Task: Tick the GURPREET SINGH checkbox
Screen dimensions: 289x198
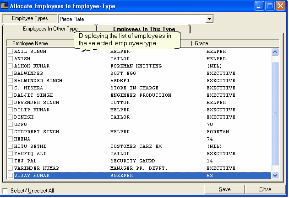Action: tap(11, 131)
